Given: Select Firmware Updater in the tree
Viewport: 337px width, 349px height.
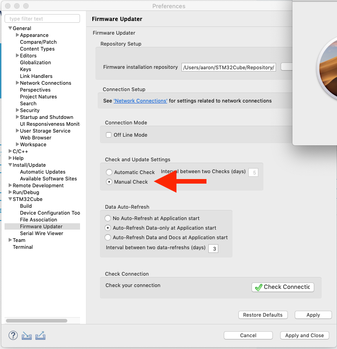Looking at the screenshot, I should coord(42,226).
